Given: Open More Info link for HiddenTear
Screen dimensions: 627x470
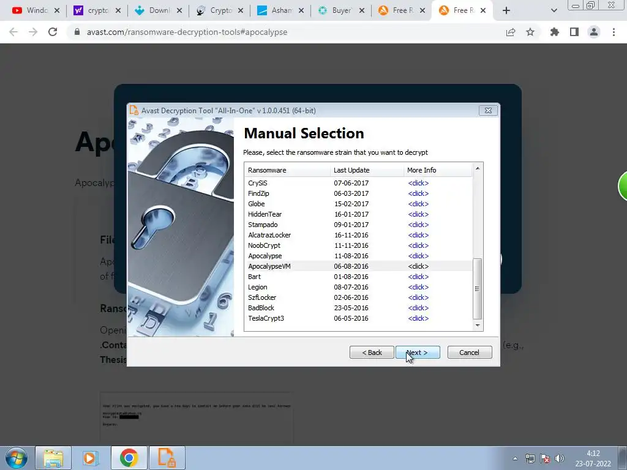Looking at the screenshot, I should pos(418,214).
